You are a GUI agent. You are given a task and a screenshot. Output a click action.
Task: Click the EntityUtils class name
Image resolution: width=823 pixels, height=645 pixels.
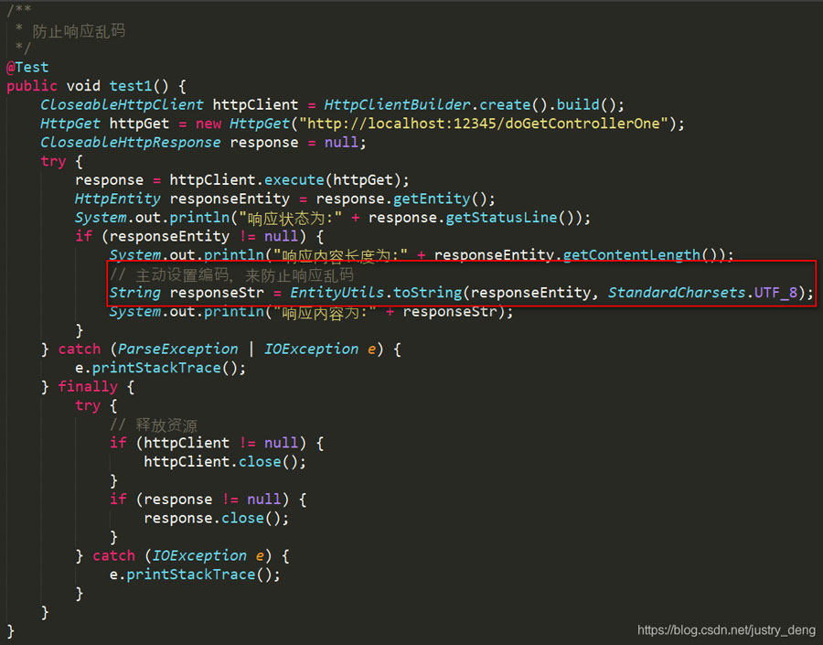[x=337, y=293]
